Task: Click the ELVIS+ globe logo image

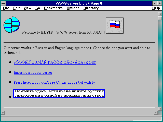Action: (12, 25)
